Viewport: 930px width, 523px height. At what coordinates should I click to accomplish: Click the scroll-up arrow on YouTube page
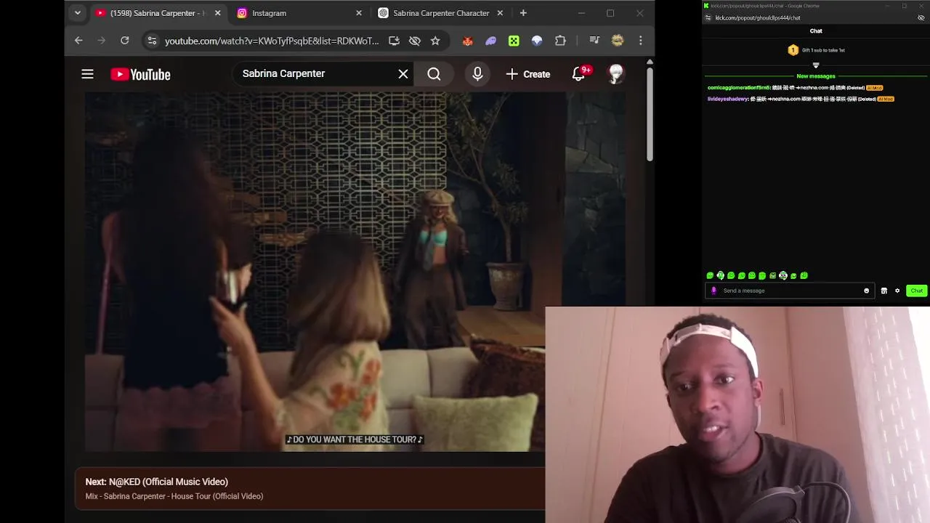coord(650,62)
